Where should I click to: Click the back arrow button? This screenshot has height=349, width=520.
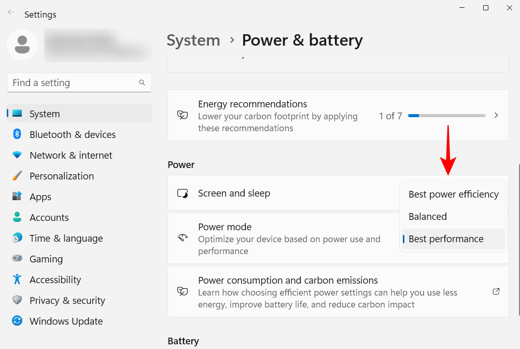[11, 12]
